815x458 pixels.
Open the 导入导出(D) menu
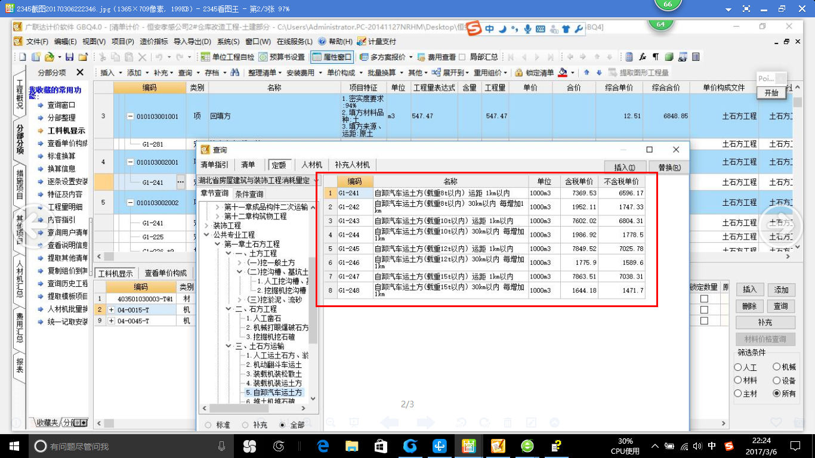click(192, 41)
